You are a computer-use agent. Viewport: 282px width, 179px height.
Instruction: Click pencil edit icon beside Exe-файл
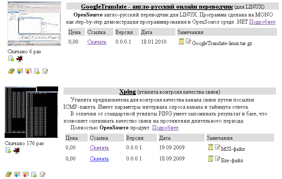tap(217, 158)
